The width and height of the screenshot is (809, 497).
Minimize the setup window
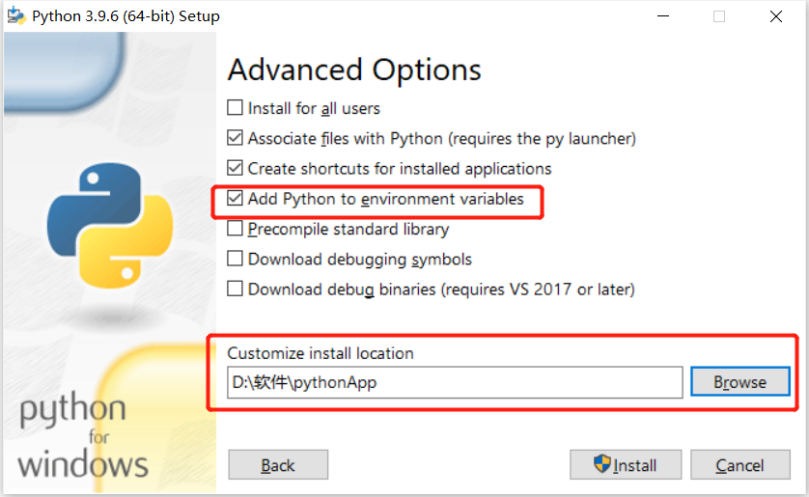point(662,16)
